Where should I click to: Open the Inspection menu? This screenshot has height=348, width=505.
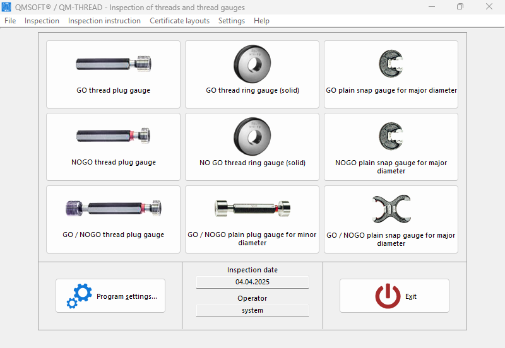coord(42,21)
